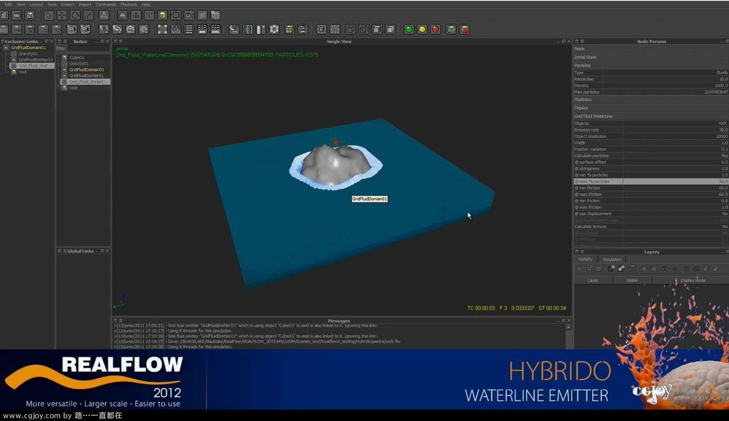Select rock in Exclusive Links tree

(23, 72)
